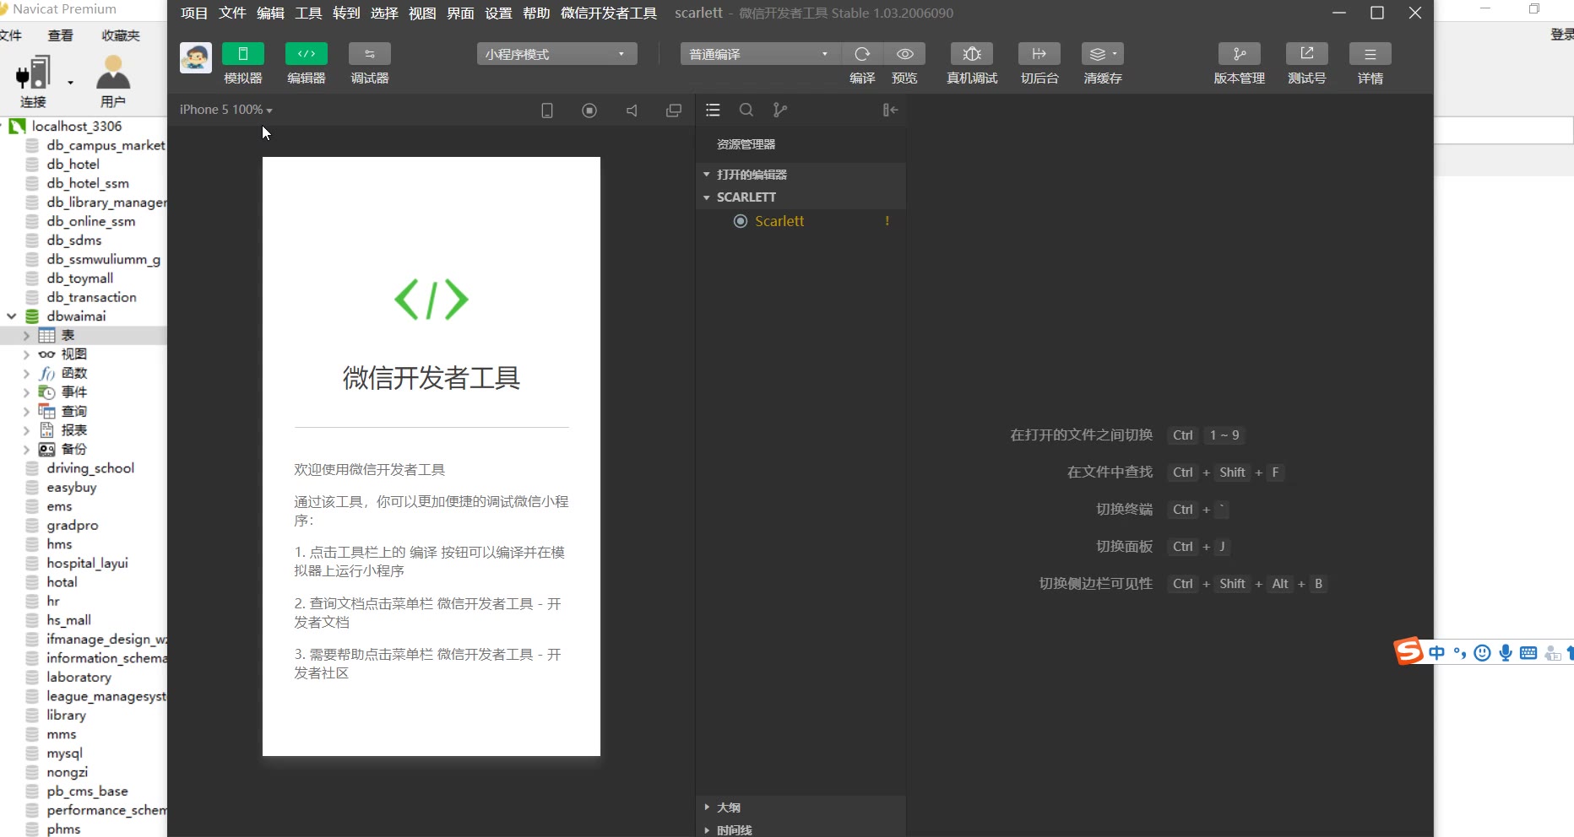Open the 项目 menu
This screenshot has width=1574, height=837.
pyautogui.click(x=194, y=13)
